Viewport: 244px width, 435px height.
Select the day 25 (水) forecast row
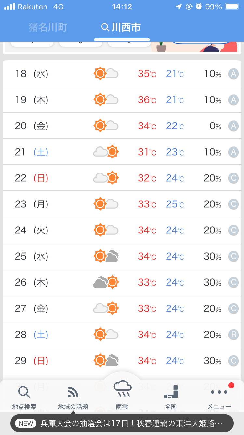tap(122, 256)
